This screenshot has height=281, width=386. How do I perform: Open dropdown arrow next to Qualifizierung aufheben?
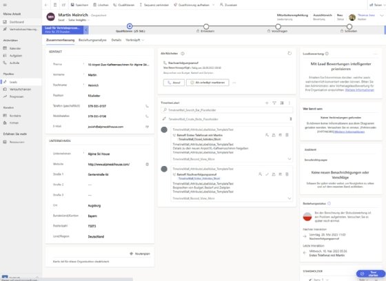214,5
